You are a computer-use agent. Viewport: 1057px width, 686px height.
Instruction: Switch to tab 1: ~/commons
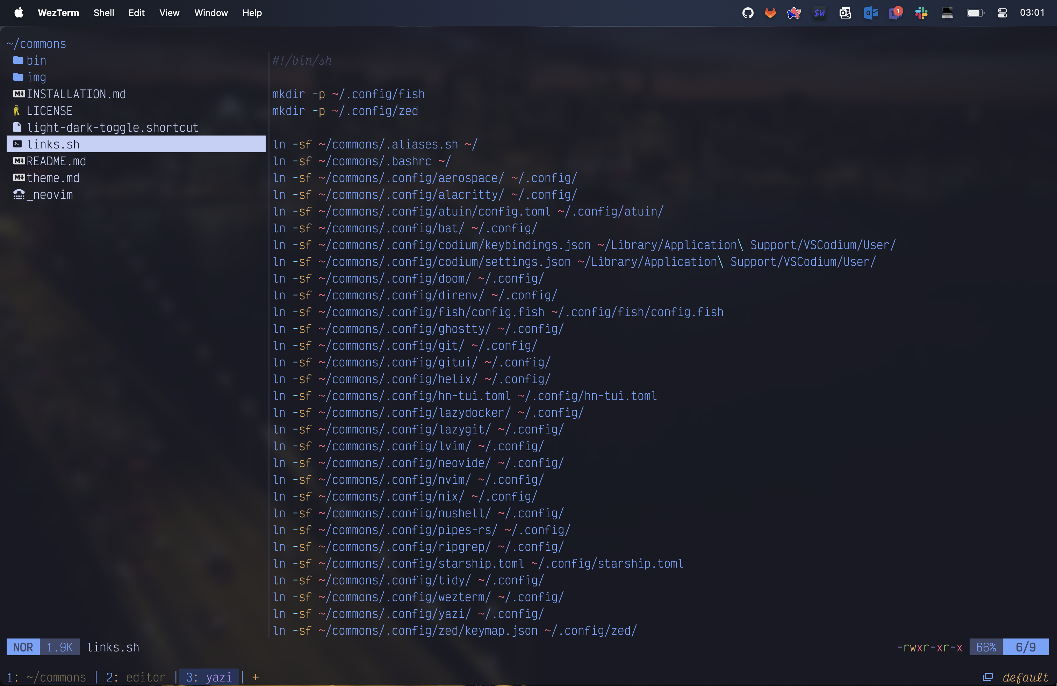click(x=46, y=677)
